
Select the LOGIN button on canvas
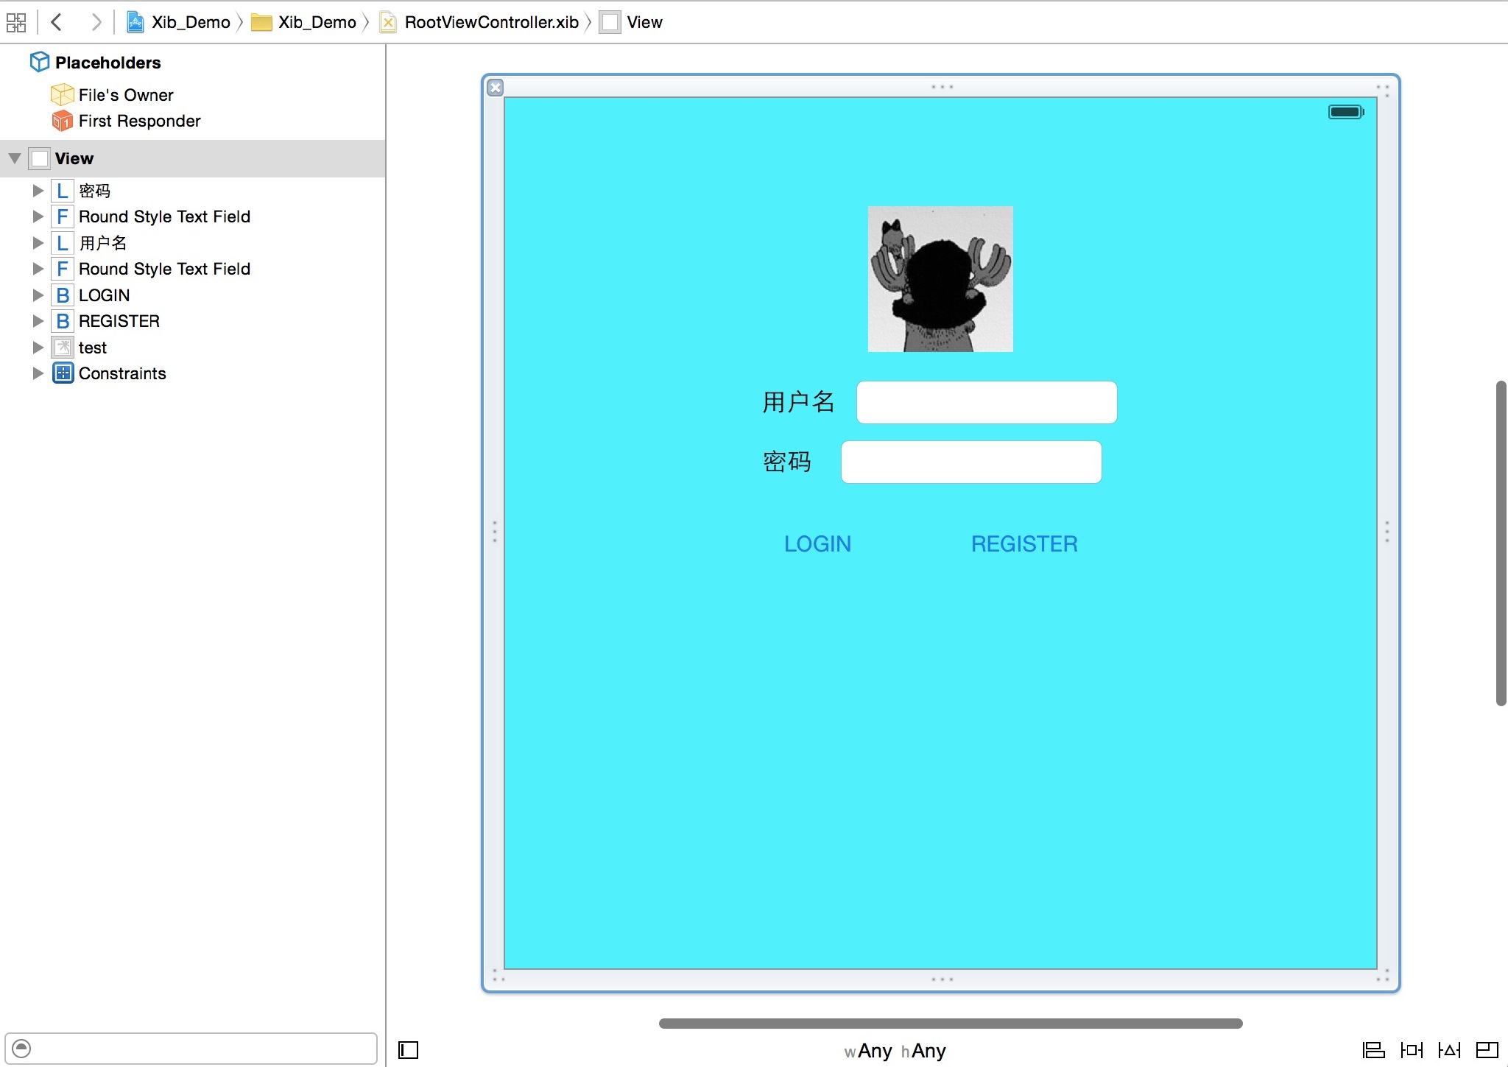[817, 543]
